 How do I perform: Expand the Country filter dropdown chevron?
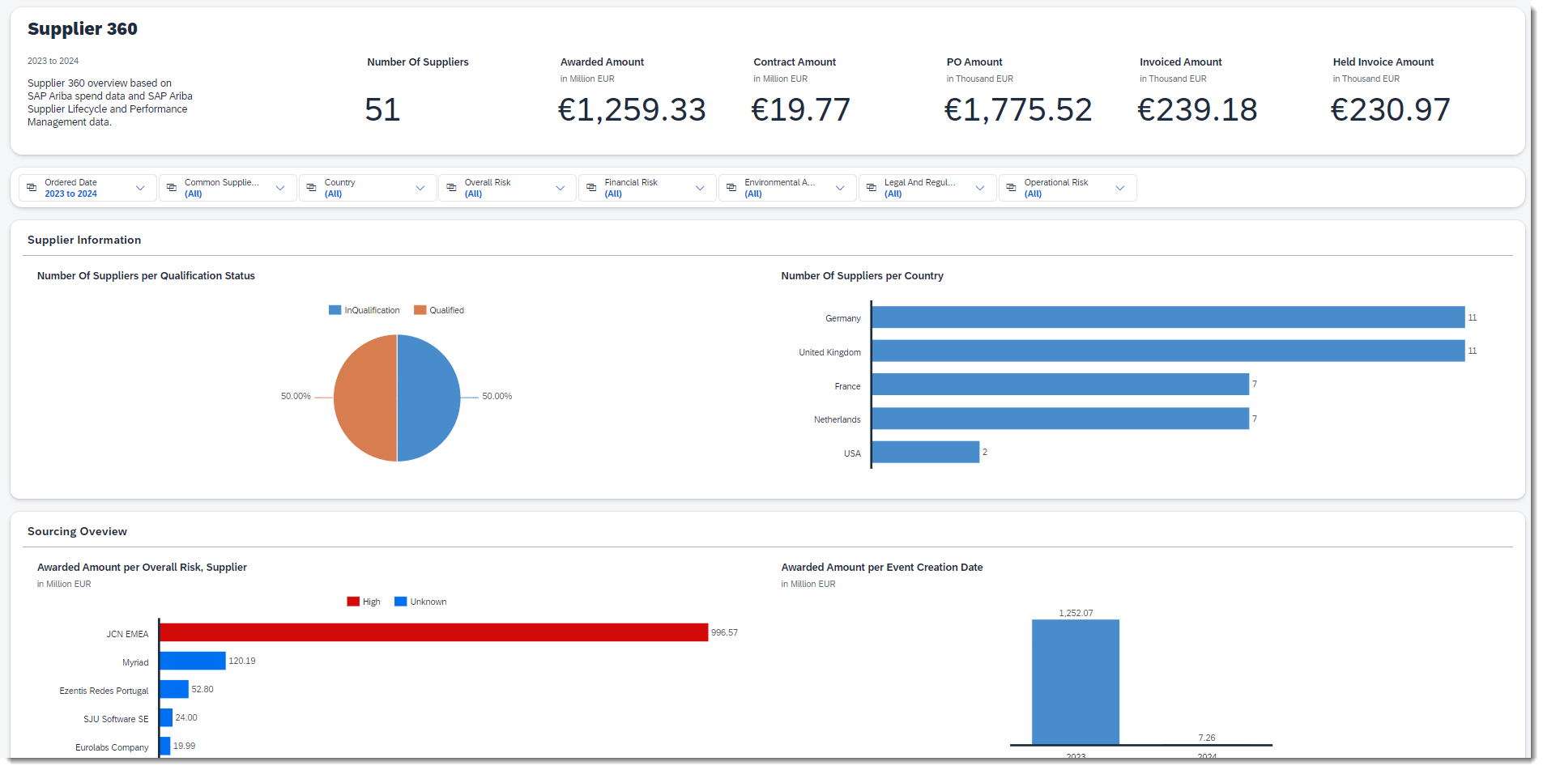coord(420,188)
